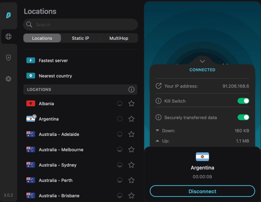Click the magnifying glass search icon

(29, 25)
